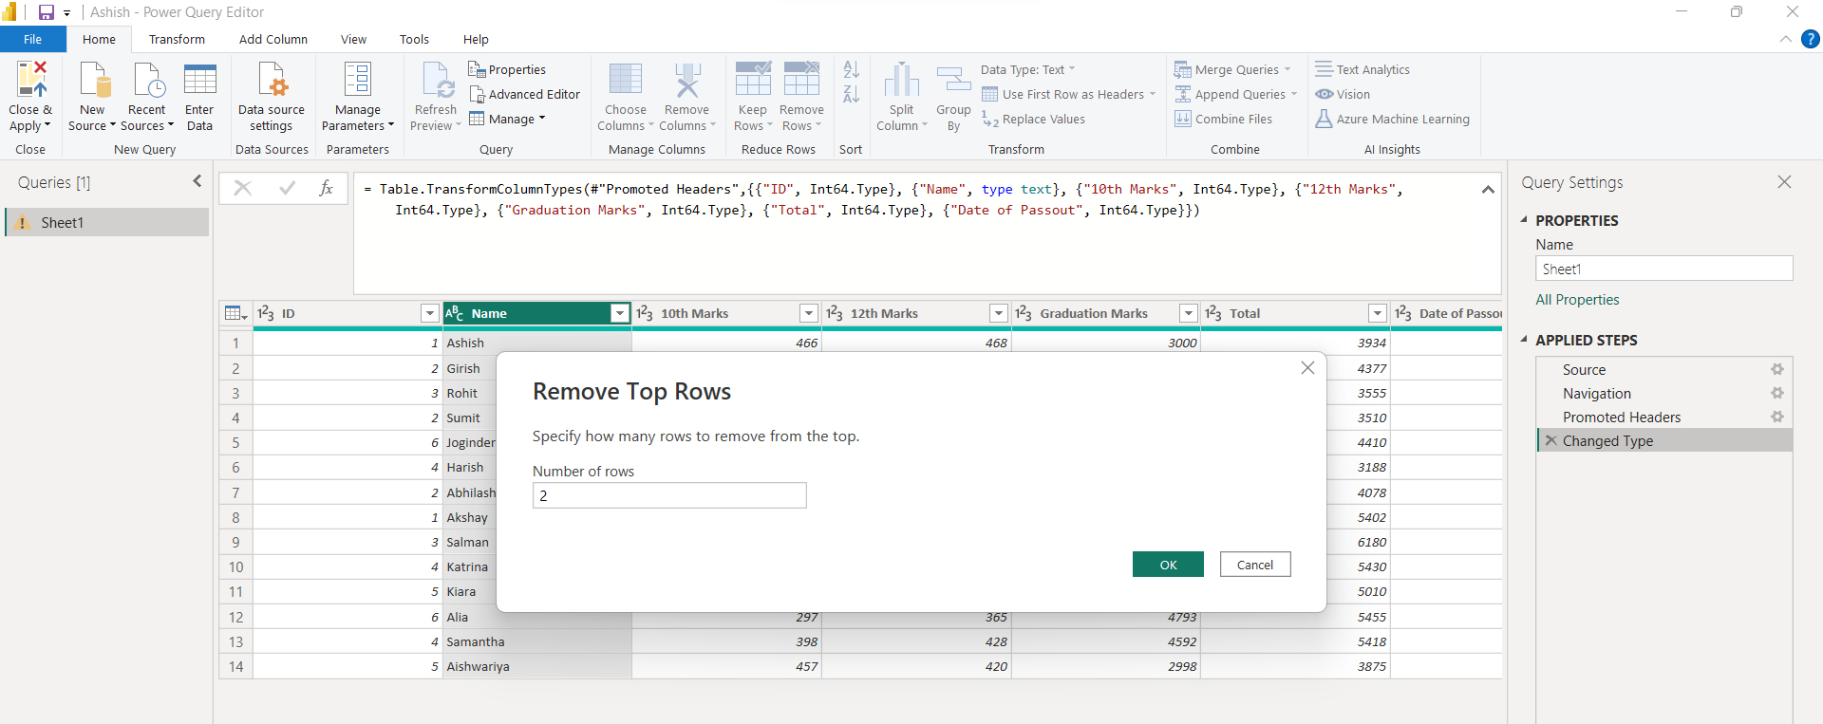Open the Merge Queries dropdown
Viewport: 1823px width, 724px height.
1287,69
